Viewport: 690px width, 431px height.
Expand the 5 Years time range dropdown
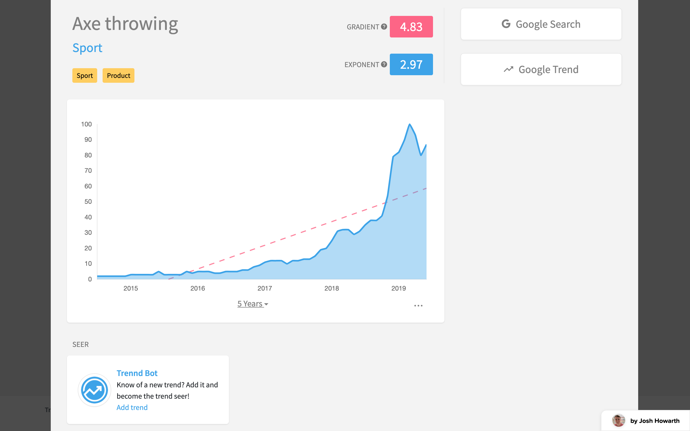[x=253, y=304]
